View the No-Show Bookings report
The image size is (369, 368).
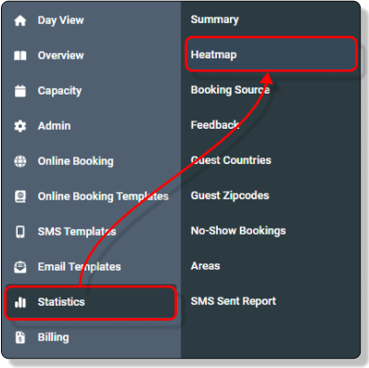pos(238,231)
